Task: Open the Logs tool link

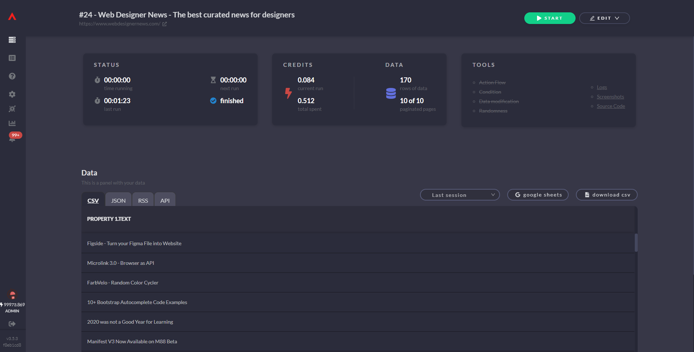Action: pos(602,88)
